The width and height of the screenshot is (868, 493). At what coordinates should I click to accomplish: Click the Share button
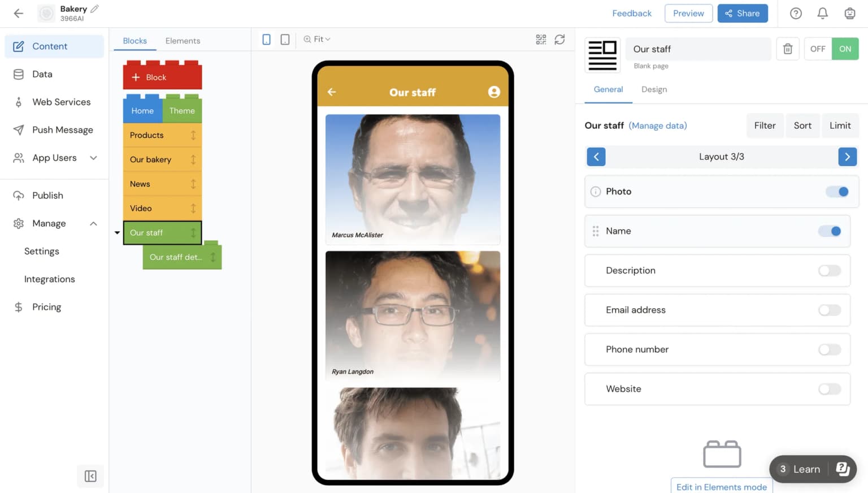[743, 13]
